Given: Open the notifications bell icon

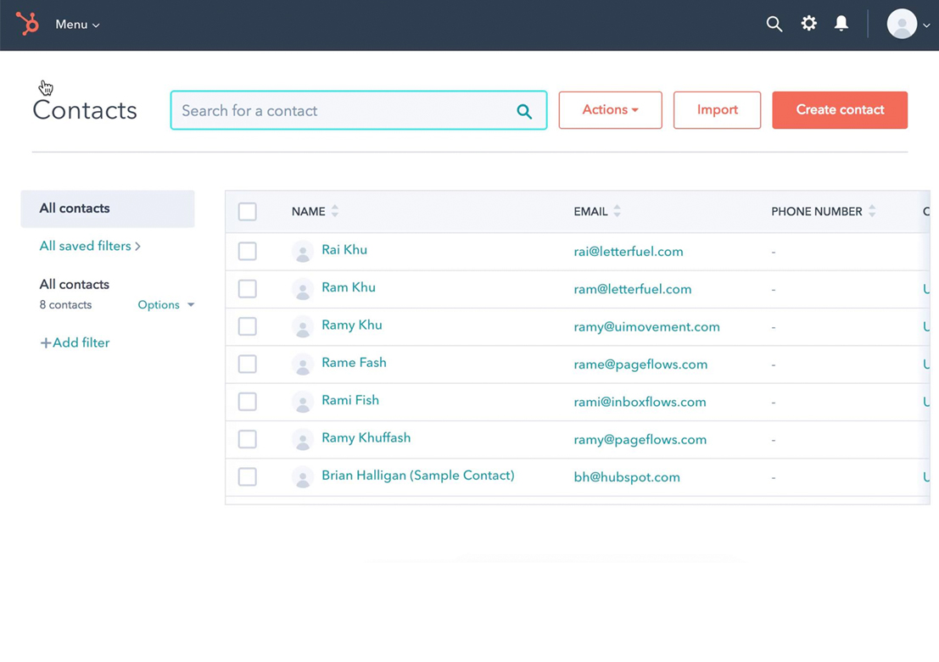Looking at the screenshot, I should [x=841, y=24].
